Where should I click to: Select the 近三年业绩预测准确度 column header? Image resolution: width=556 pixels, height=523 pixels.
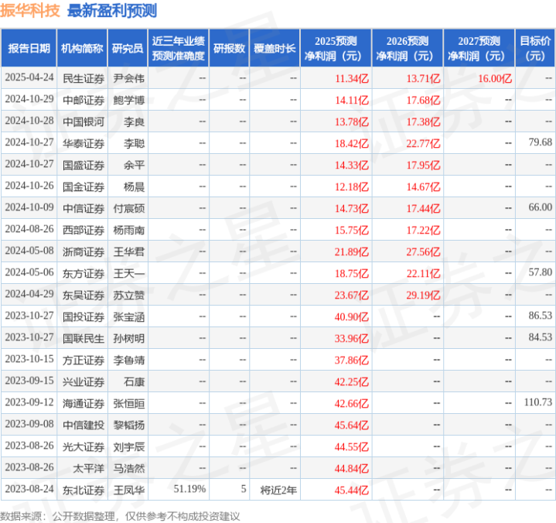179,49
